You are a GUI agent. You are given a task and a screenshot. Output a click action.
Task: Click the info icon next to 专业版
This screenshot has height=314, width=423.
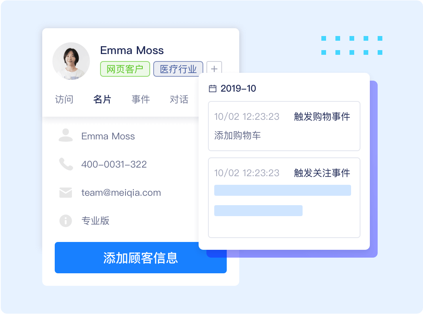pyautogui.click(x=66, y=221)
